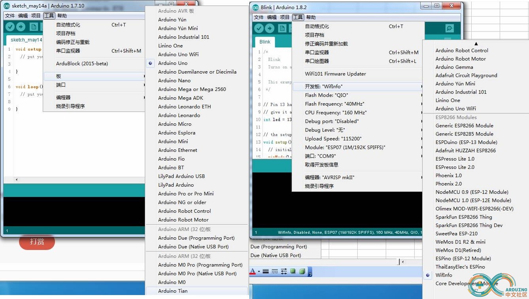The image size is (529, 299).
Task: Click Upload arrow in Arduino 1.8.2 window
Action: [x=269, y=28]
